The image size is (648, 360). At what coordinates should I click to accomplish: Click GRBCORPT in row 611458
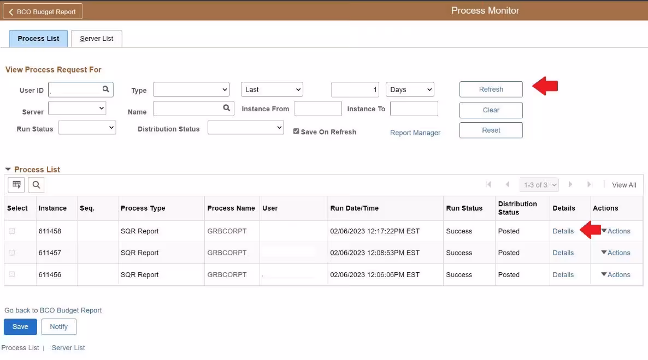pyautogui.click(x=227, y=231)
